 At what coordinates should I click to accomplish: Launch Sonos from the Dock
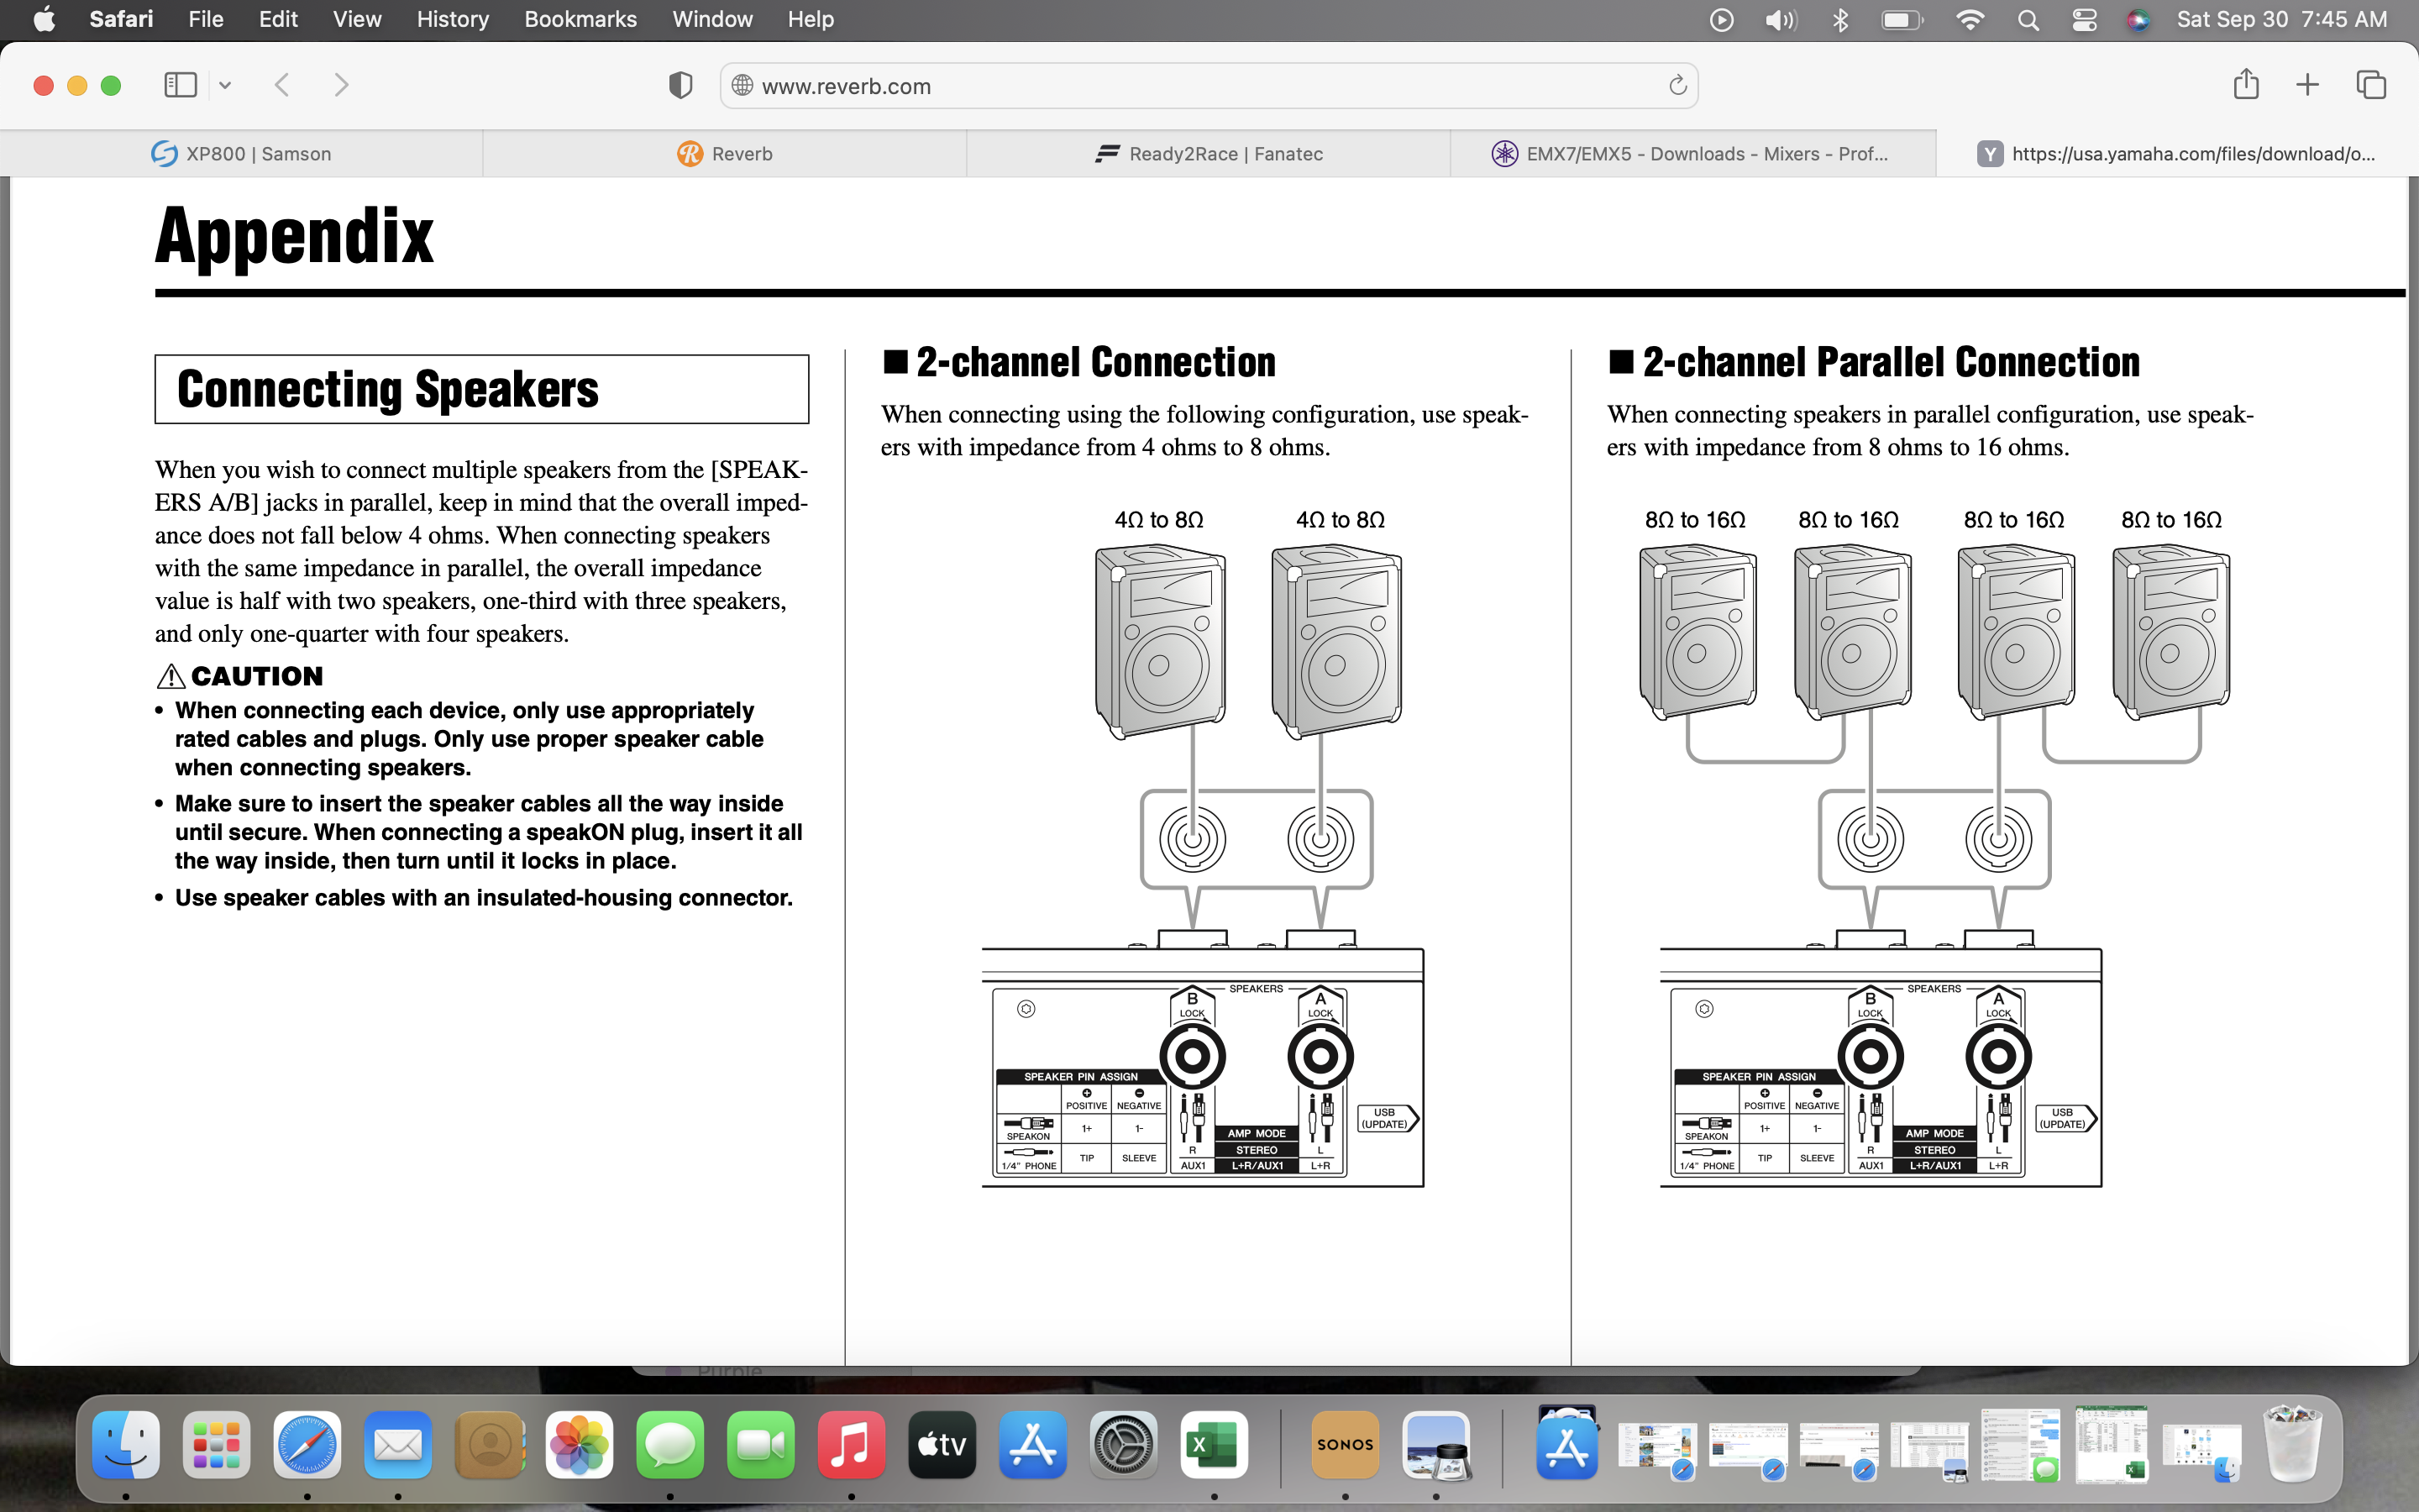[1345, 1444]
